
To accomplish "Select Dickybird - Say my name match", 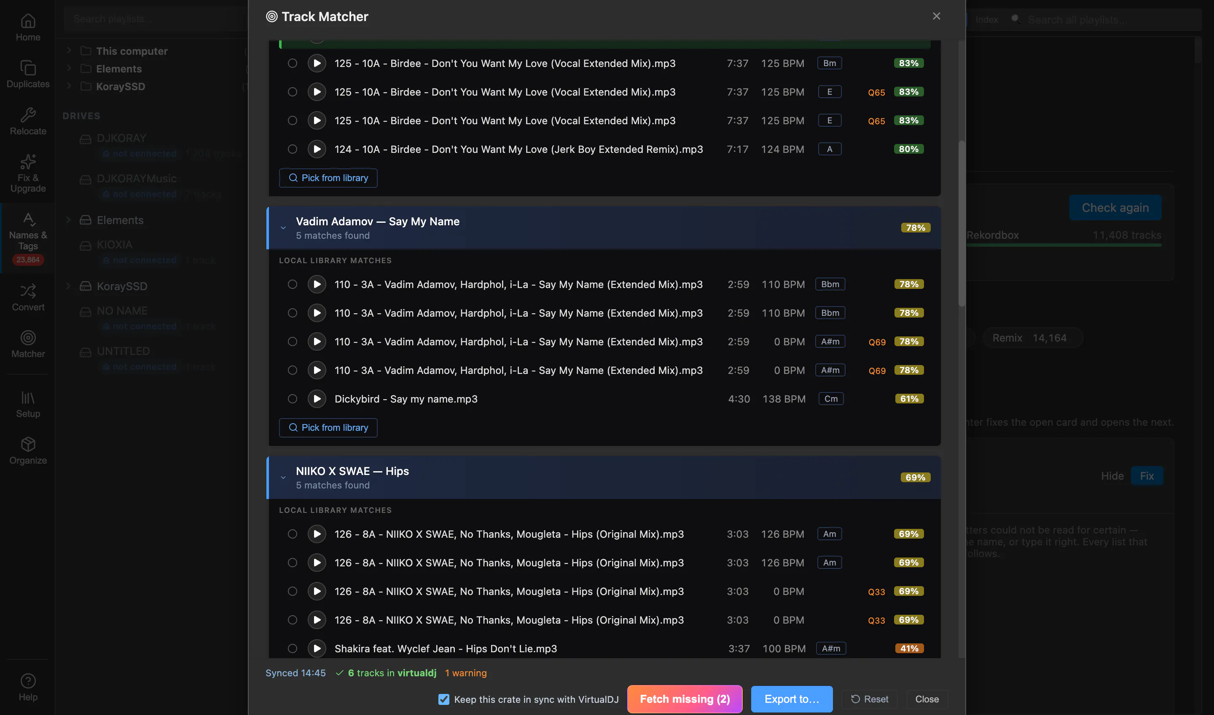I will coord(292,399).
